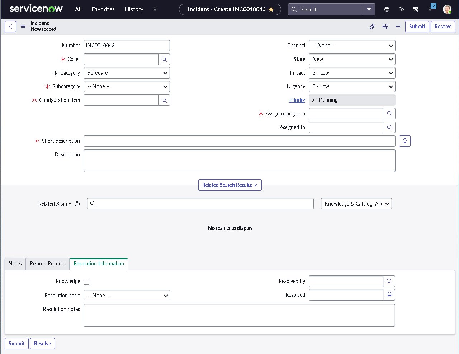The width and height of the screenshot is (459, 354).
Task: Open the Resolved date calendar picker
Action: 389,294
